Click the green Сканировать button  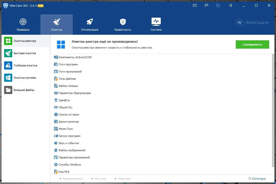252,44
